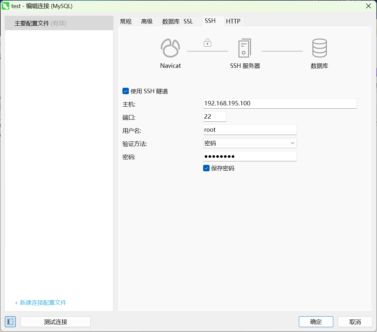Click the SSH 服务器 label
This screenshot has width=377, height=332.
click(245, 66)
